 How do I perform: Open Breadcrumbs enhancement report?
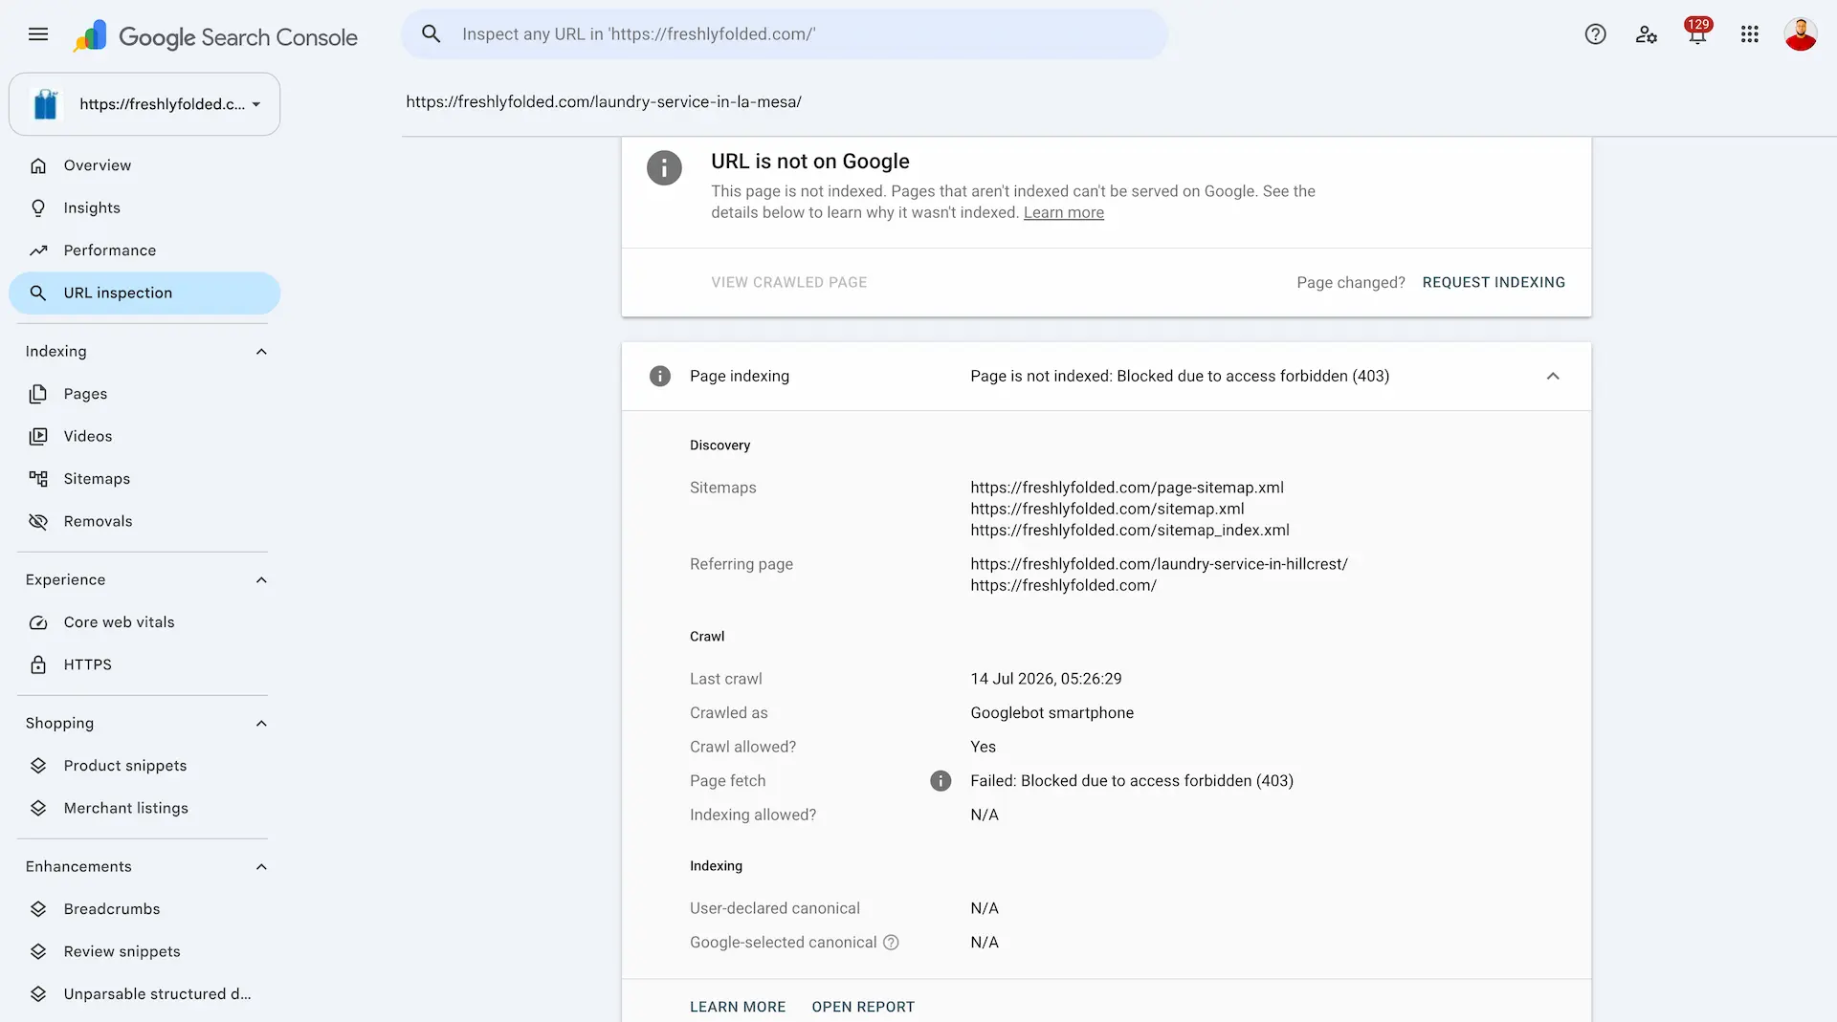[144, 909]
